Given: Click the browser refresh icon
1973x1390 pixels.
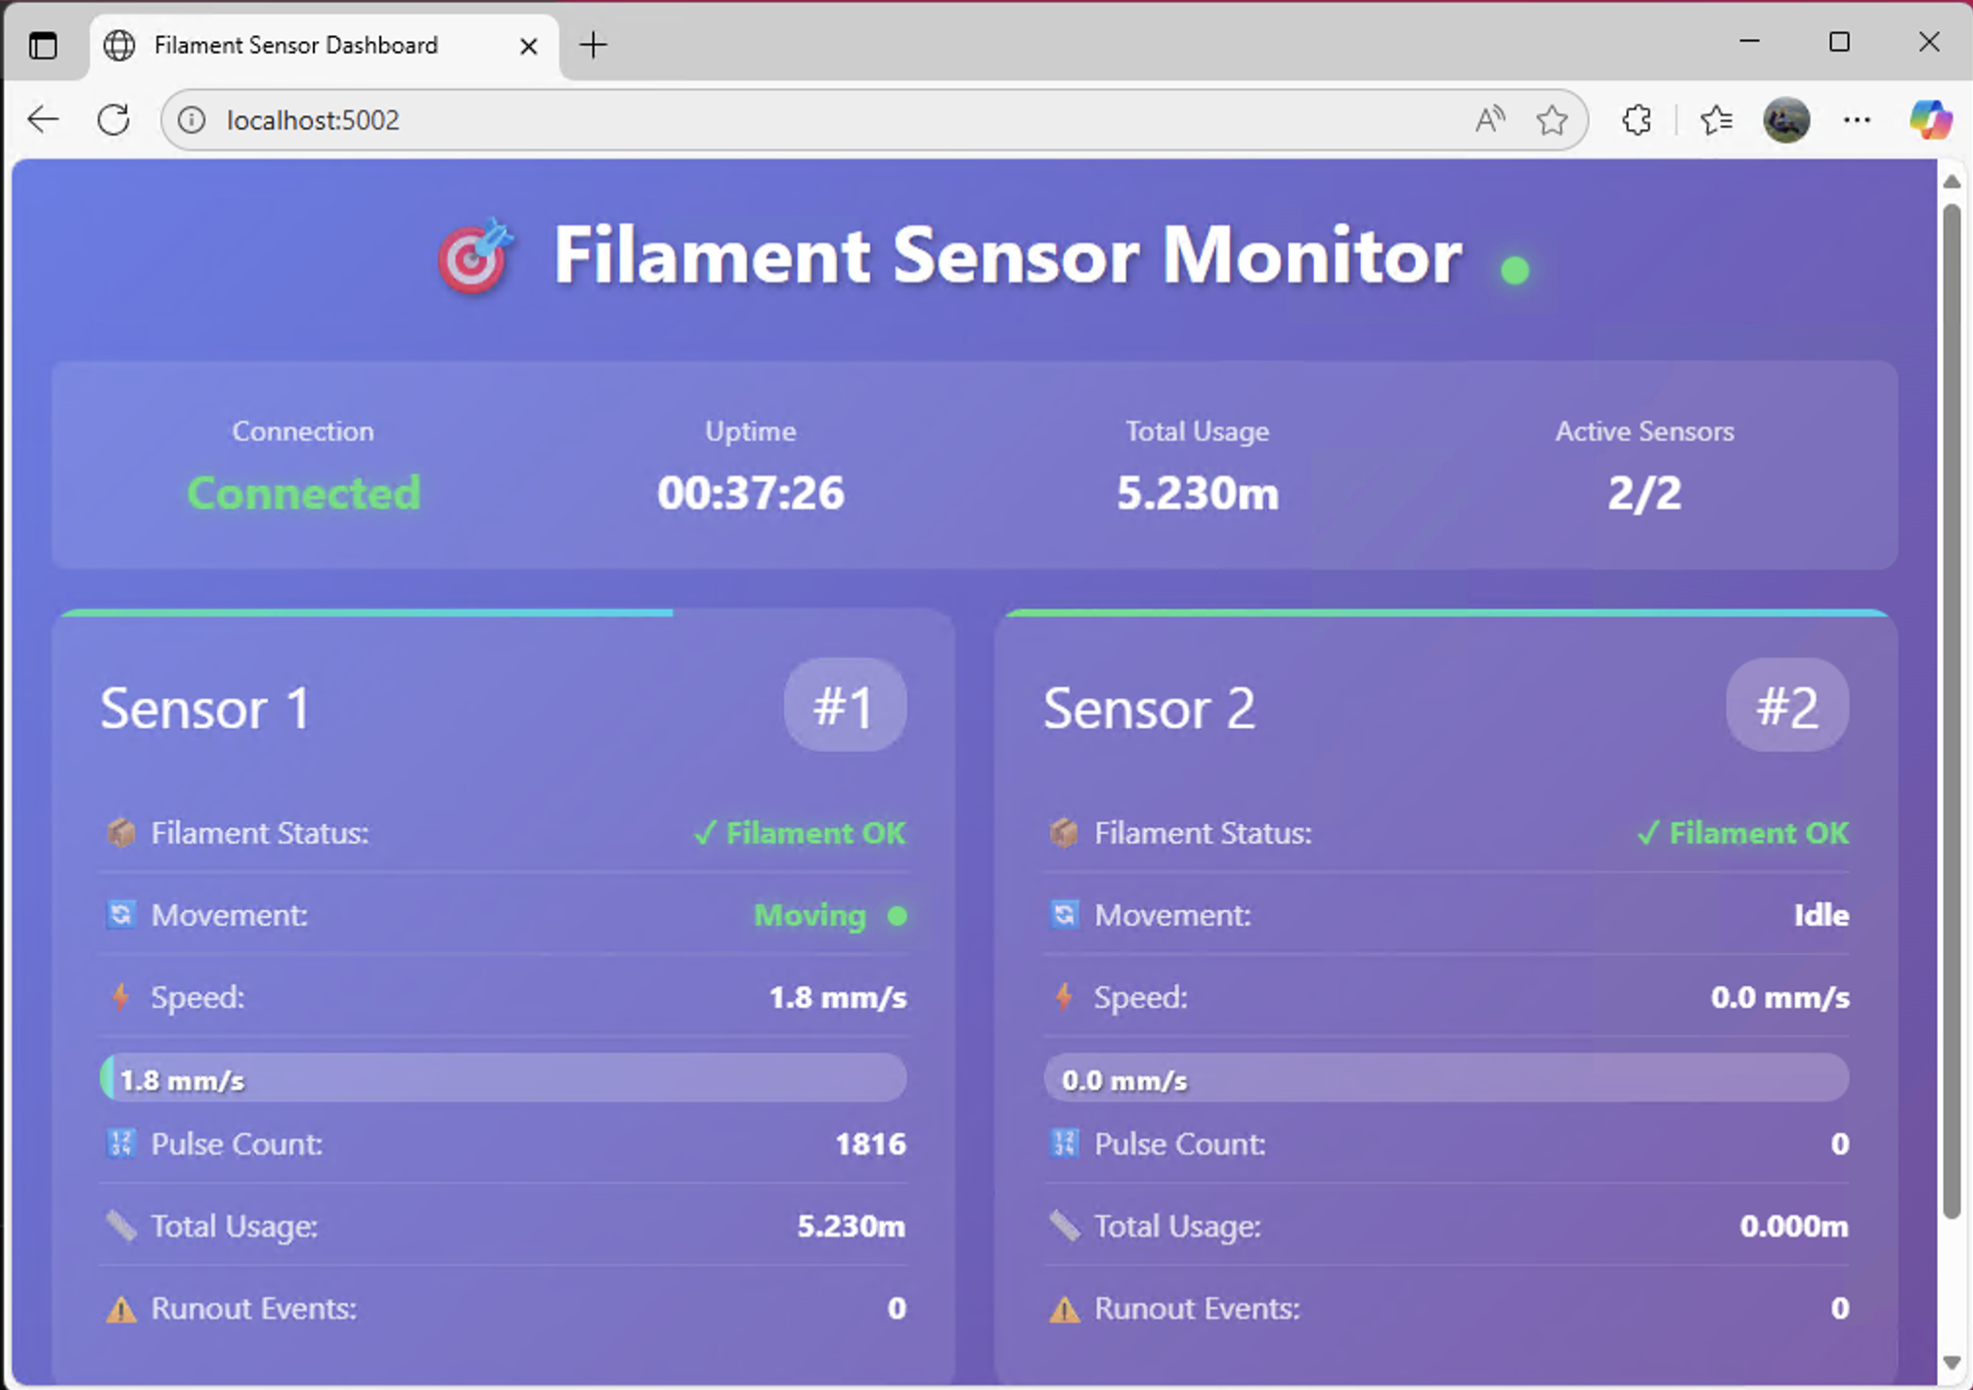Looking at the screenshot, I should 113,120.
